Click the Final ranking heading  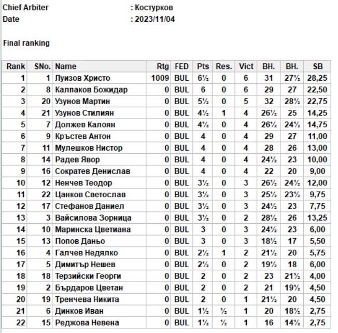(x=26, y=44)
